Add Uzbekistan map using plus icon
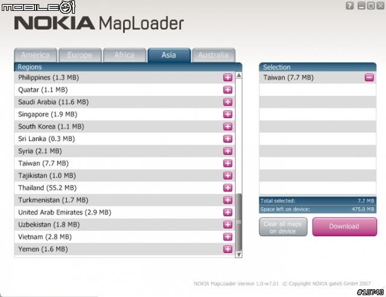The image size is (386, 297). [x=228, y=225]
